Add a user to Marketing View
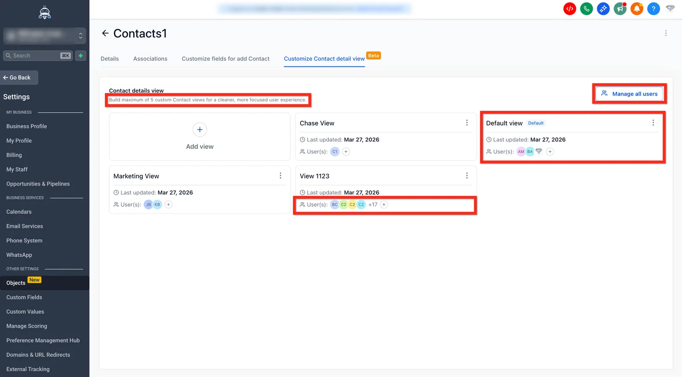Screen dimensions: 682x377 (x=168, y=204)
